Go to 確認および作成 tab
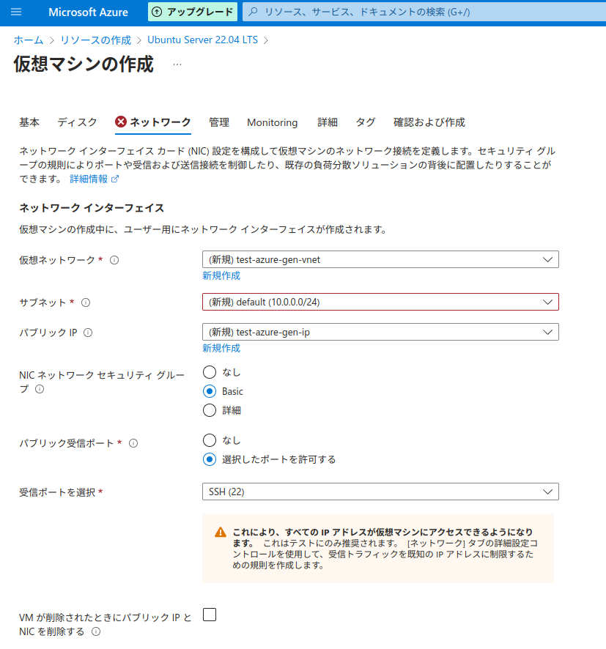Screen dimensions: 606x649 [x=429, y=122]
